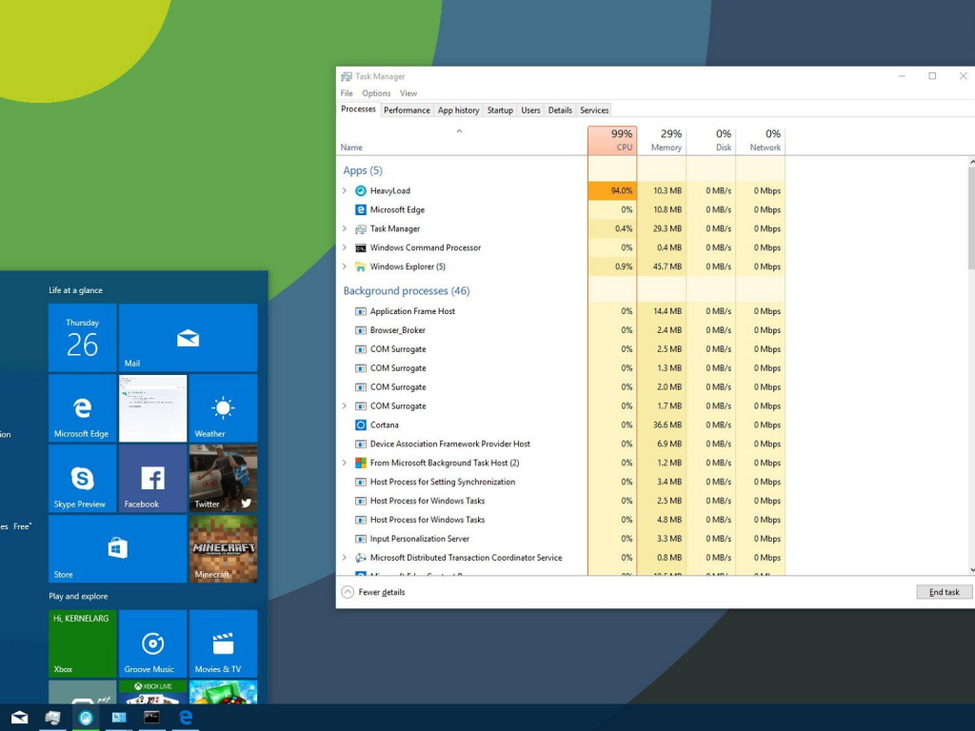The width and height of the screenshot is (975, 731).
Task: Expand From Microsoft Background Task Host group
Action: coord(345,464)
